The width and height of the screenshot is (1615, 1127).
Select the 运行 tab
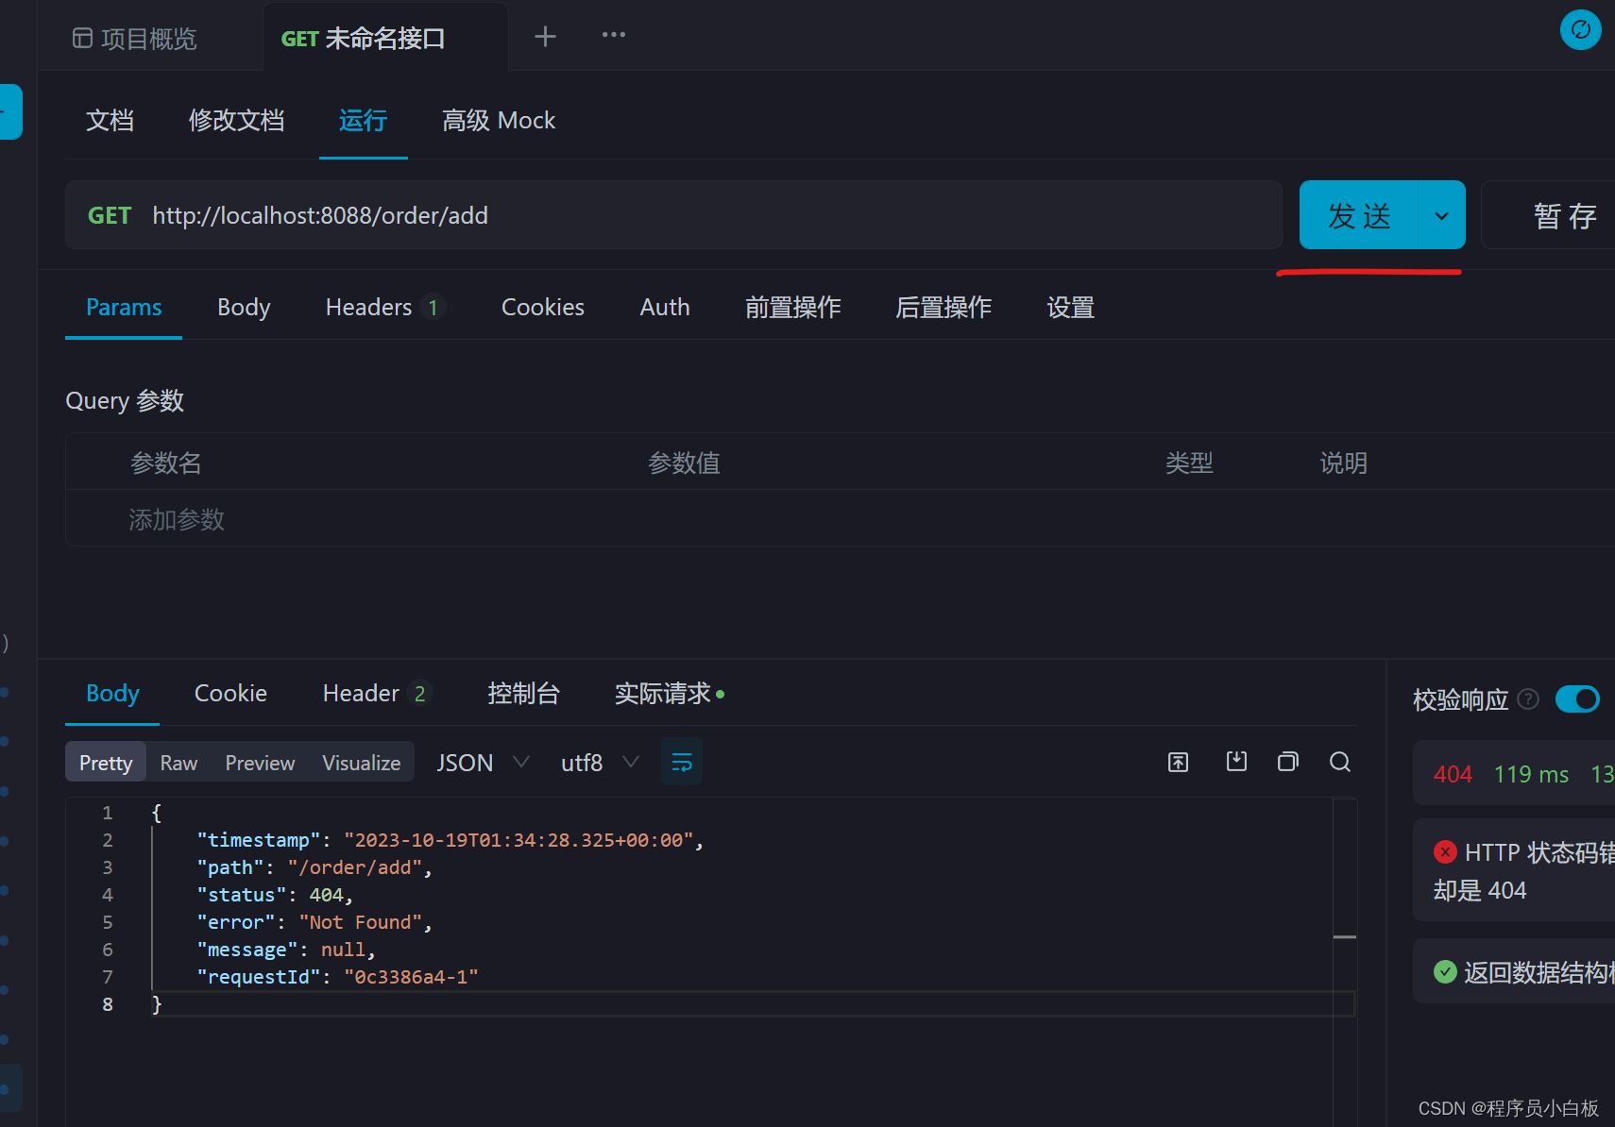tap(363, 121)
